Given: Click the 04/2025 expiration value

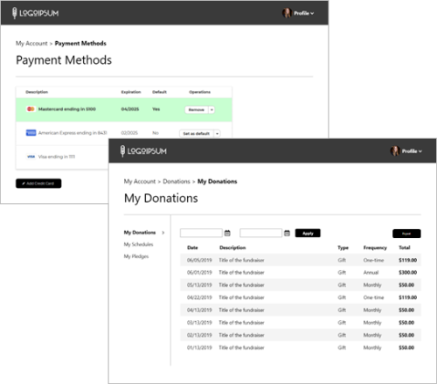Looking at the screenshot, I should [130, 109].
